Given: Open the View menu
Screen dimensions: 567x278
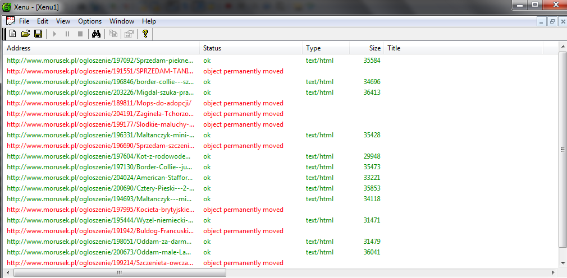Looking at the screenshot, I should (x=63, y=21).
